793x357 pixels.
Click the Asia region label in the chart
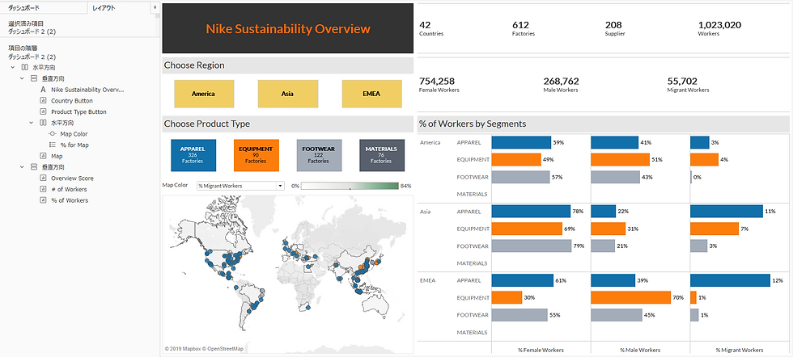425,212
